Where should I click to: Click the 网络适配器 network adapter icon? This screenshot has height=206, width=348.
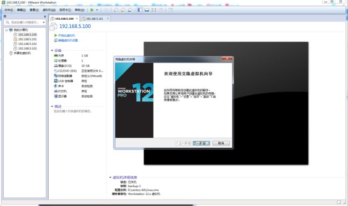coord(56,76)
